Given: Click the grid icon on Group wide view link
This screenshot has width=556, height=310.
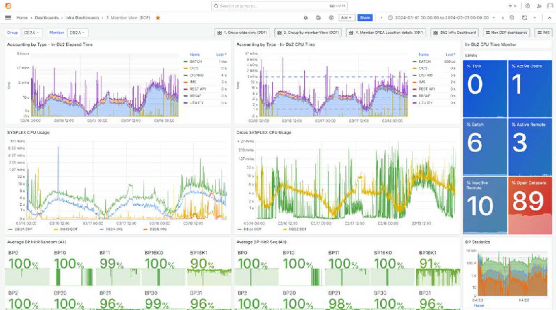Looking at the screenshot, I should click(219, 33).
